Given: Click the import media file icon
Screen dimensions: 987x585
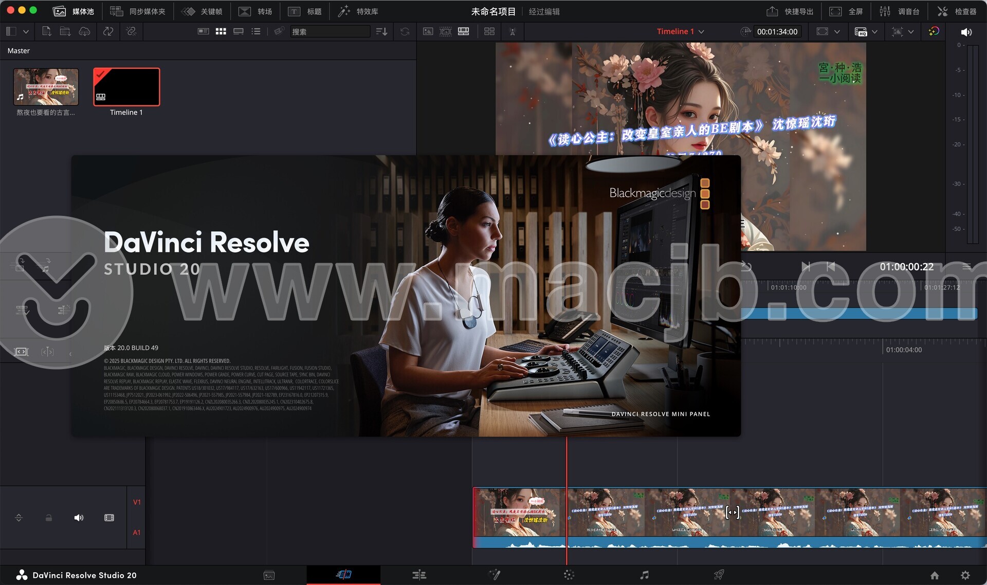Looking at the screenshot, I should (x=46, y=31).
